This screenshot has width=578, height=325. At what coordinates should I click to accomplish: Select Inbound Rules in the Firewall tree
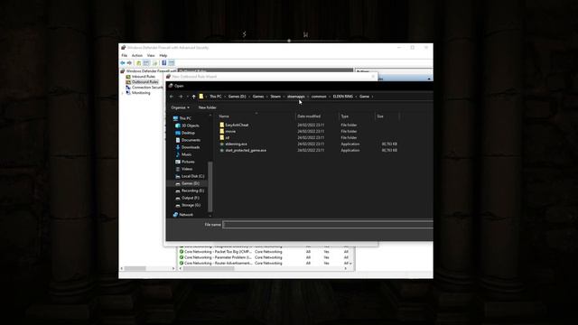[144, 76]
